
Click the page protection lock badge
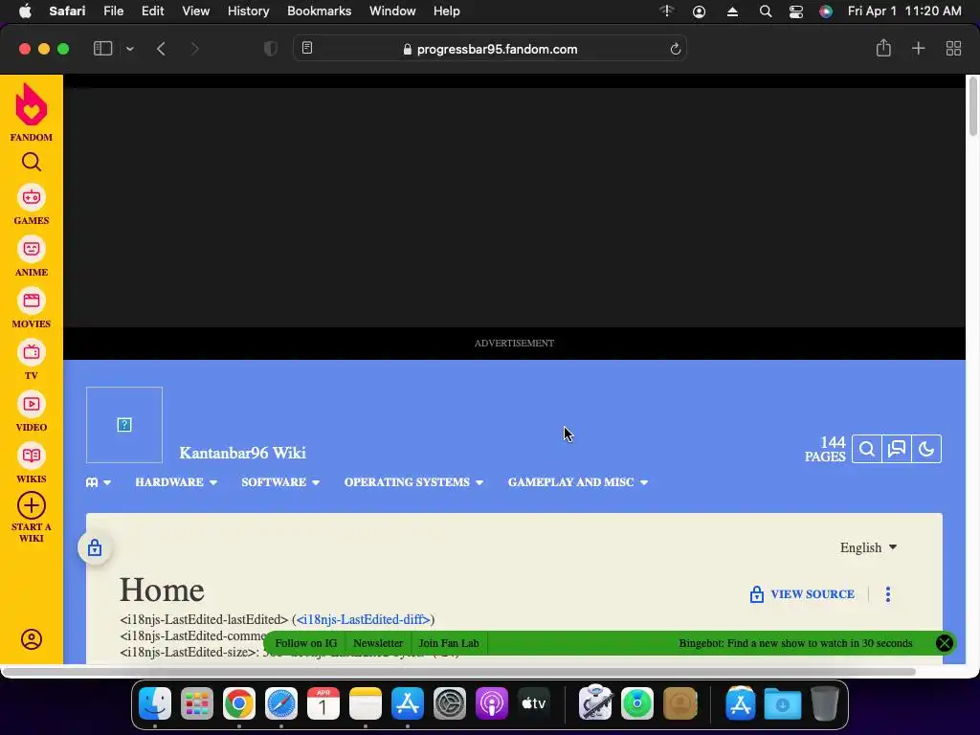(x=95, y=548)
